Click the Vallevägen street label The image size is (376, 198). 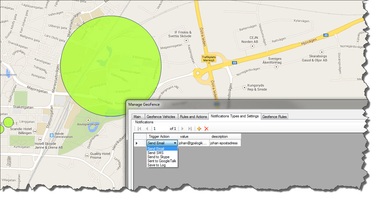(x=56, y=13)
